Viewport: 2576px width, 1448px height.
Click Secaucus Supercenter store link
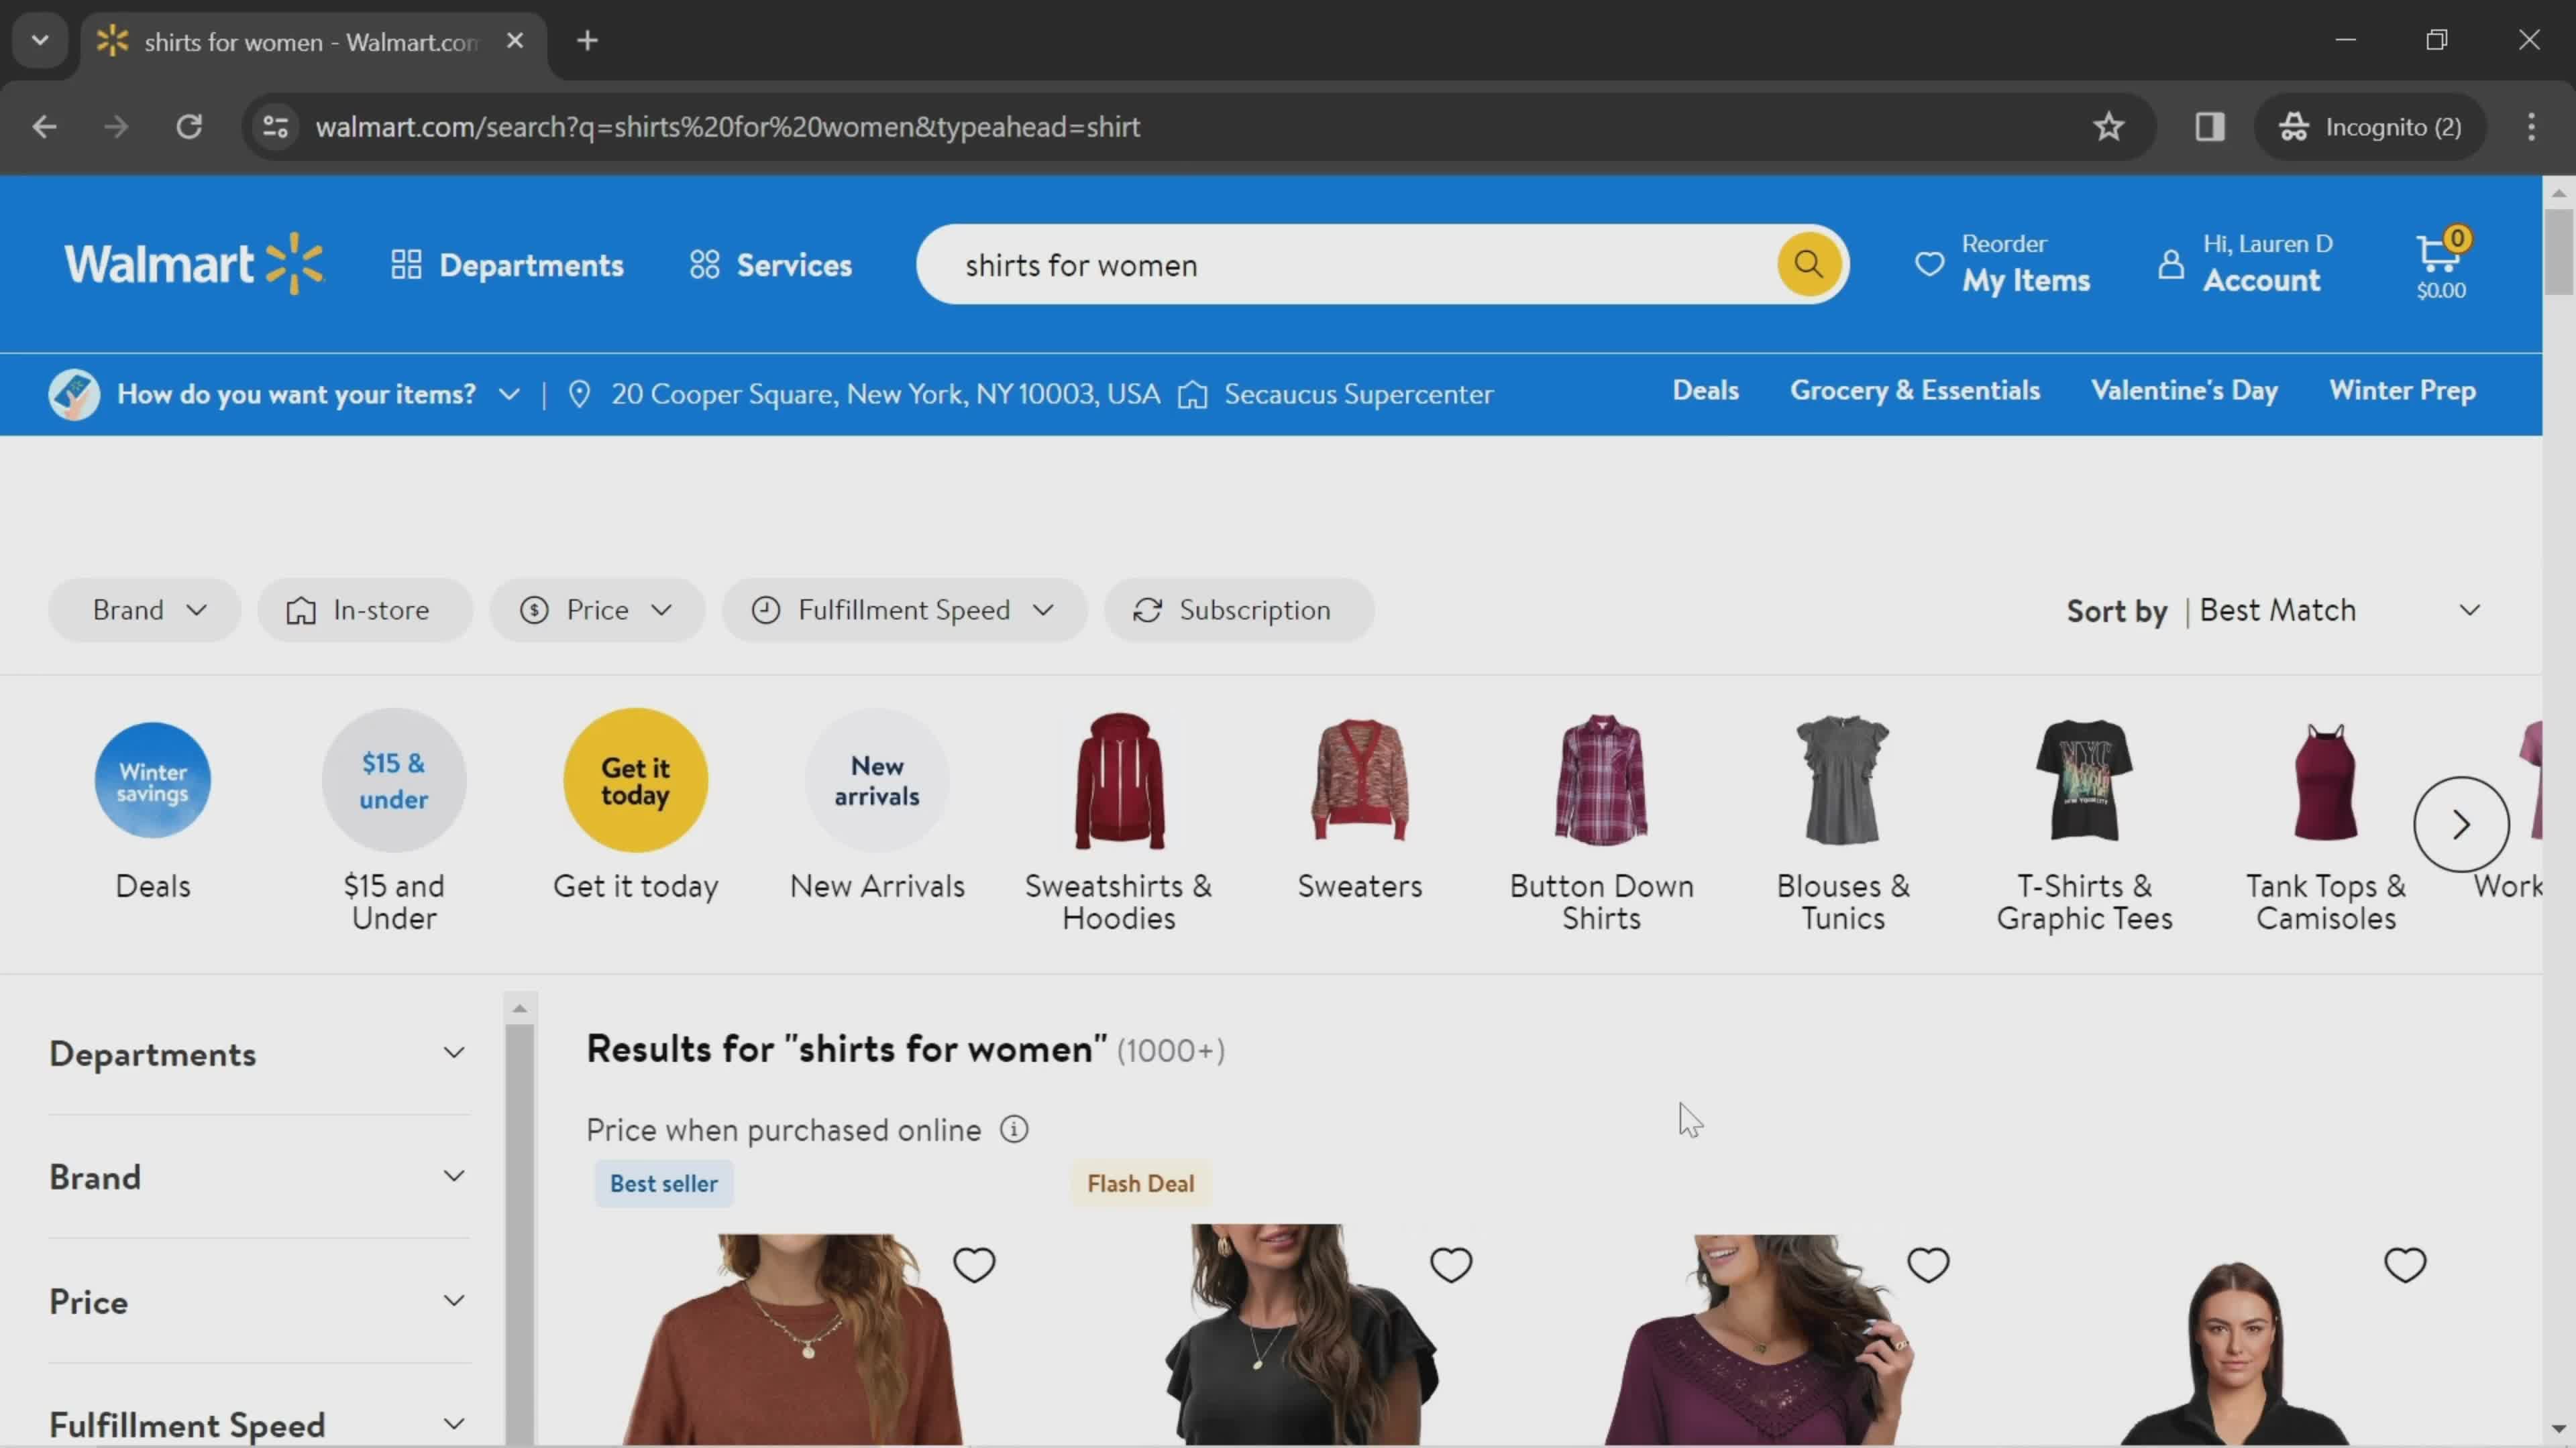(x=1358, y=394)
